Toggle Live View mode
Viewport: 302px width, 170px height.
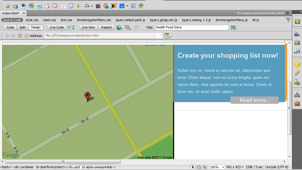point(88,28)
